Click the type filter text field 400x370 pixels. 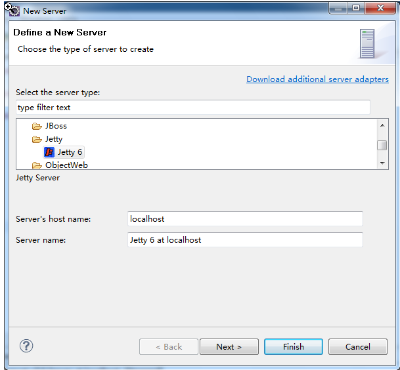click(193, 108)
